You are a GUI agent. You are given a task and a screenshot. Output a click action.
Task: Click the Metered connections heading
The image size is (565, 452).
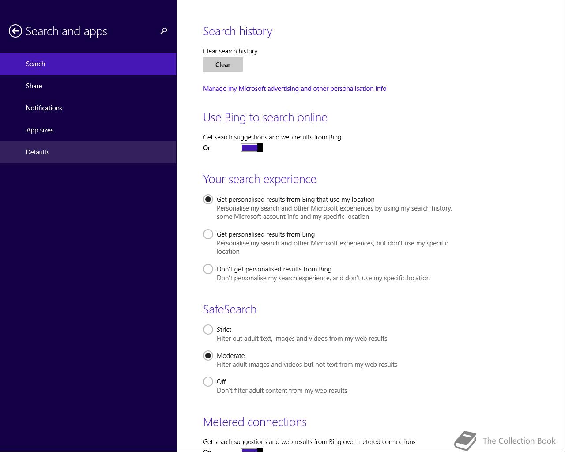(x=255, y=422)
